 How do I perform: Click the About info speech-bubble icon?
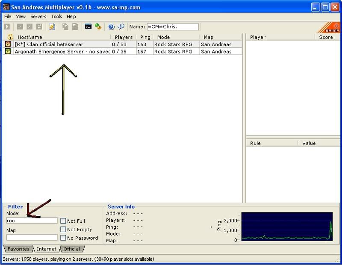pyautogui.click(x=121, y=26)
